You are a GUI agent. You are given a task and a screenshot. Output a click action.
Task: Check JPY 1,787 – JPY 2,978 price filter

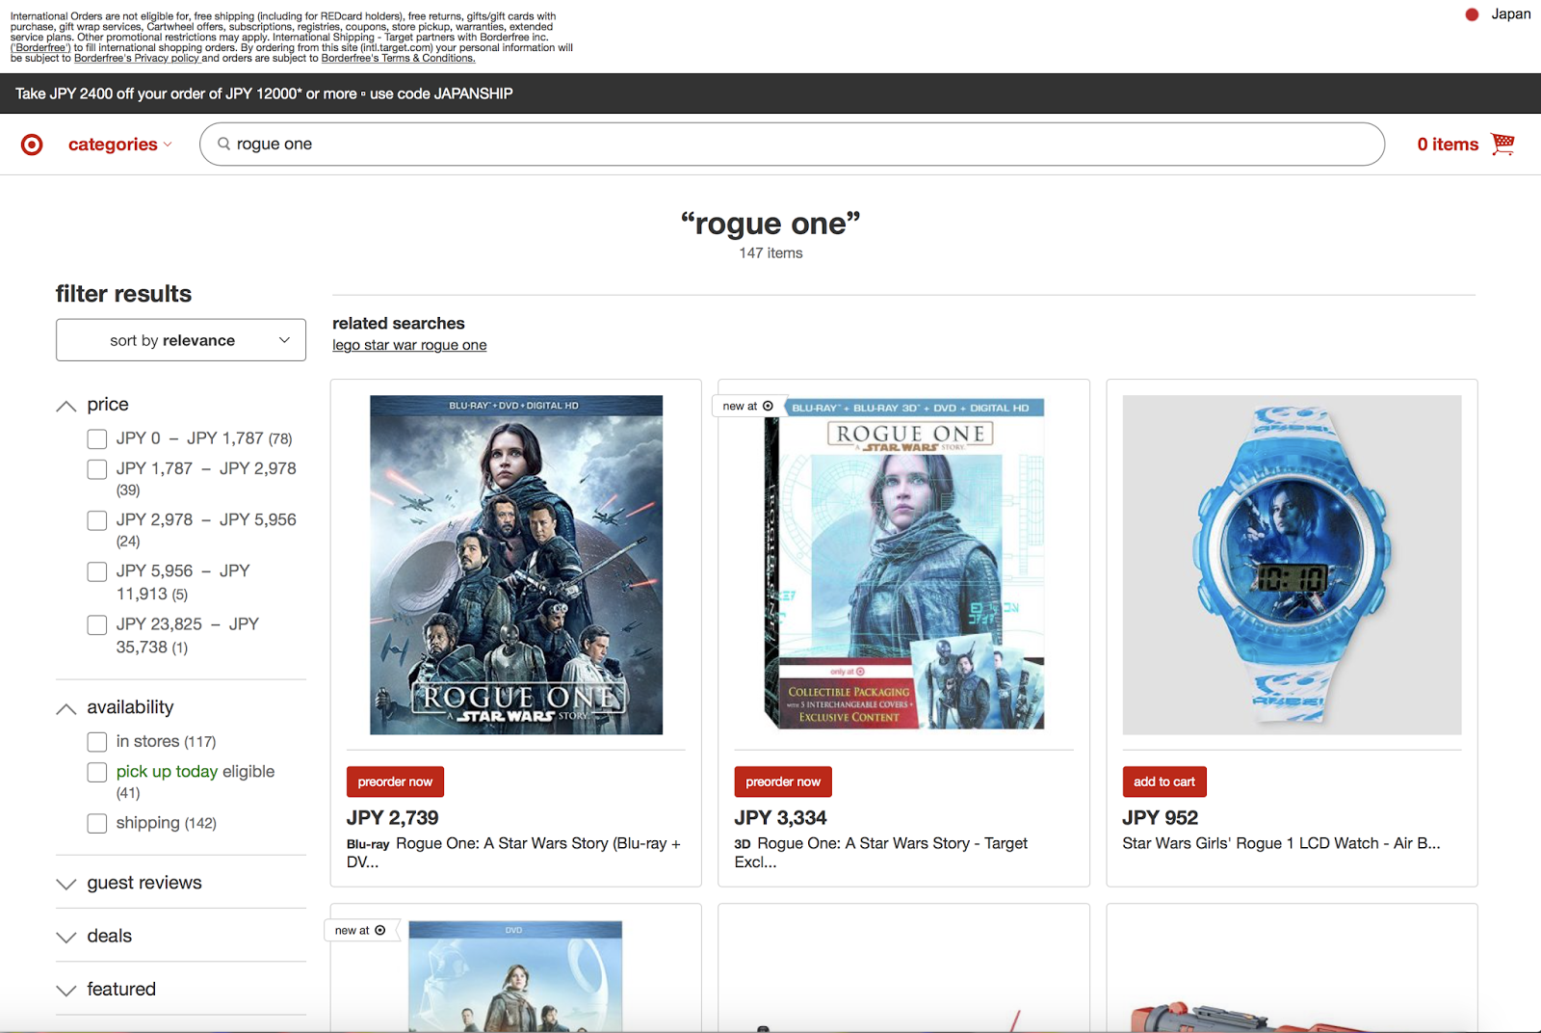click(x=97, y=469)
